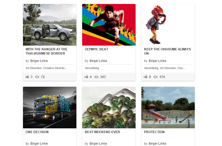Image resolution: width=222 pixels, height=146 pixels.
Task: Click the Advertising tag under Olympic Beat
Action: 92,68
